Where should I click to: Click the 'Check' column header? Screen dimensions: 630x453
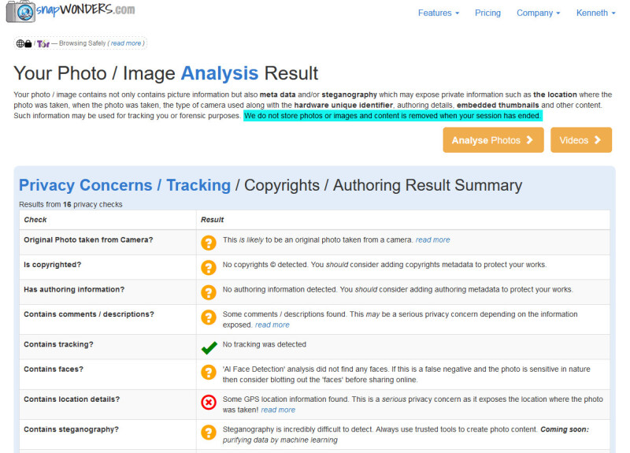tap(35, 220)
